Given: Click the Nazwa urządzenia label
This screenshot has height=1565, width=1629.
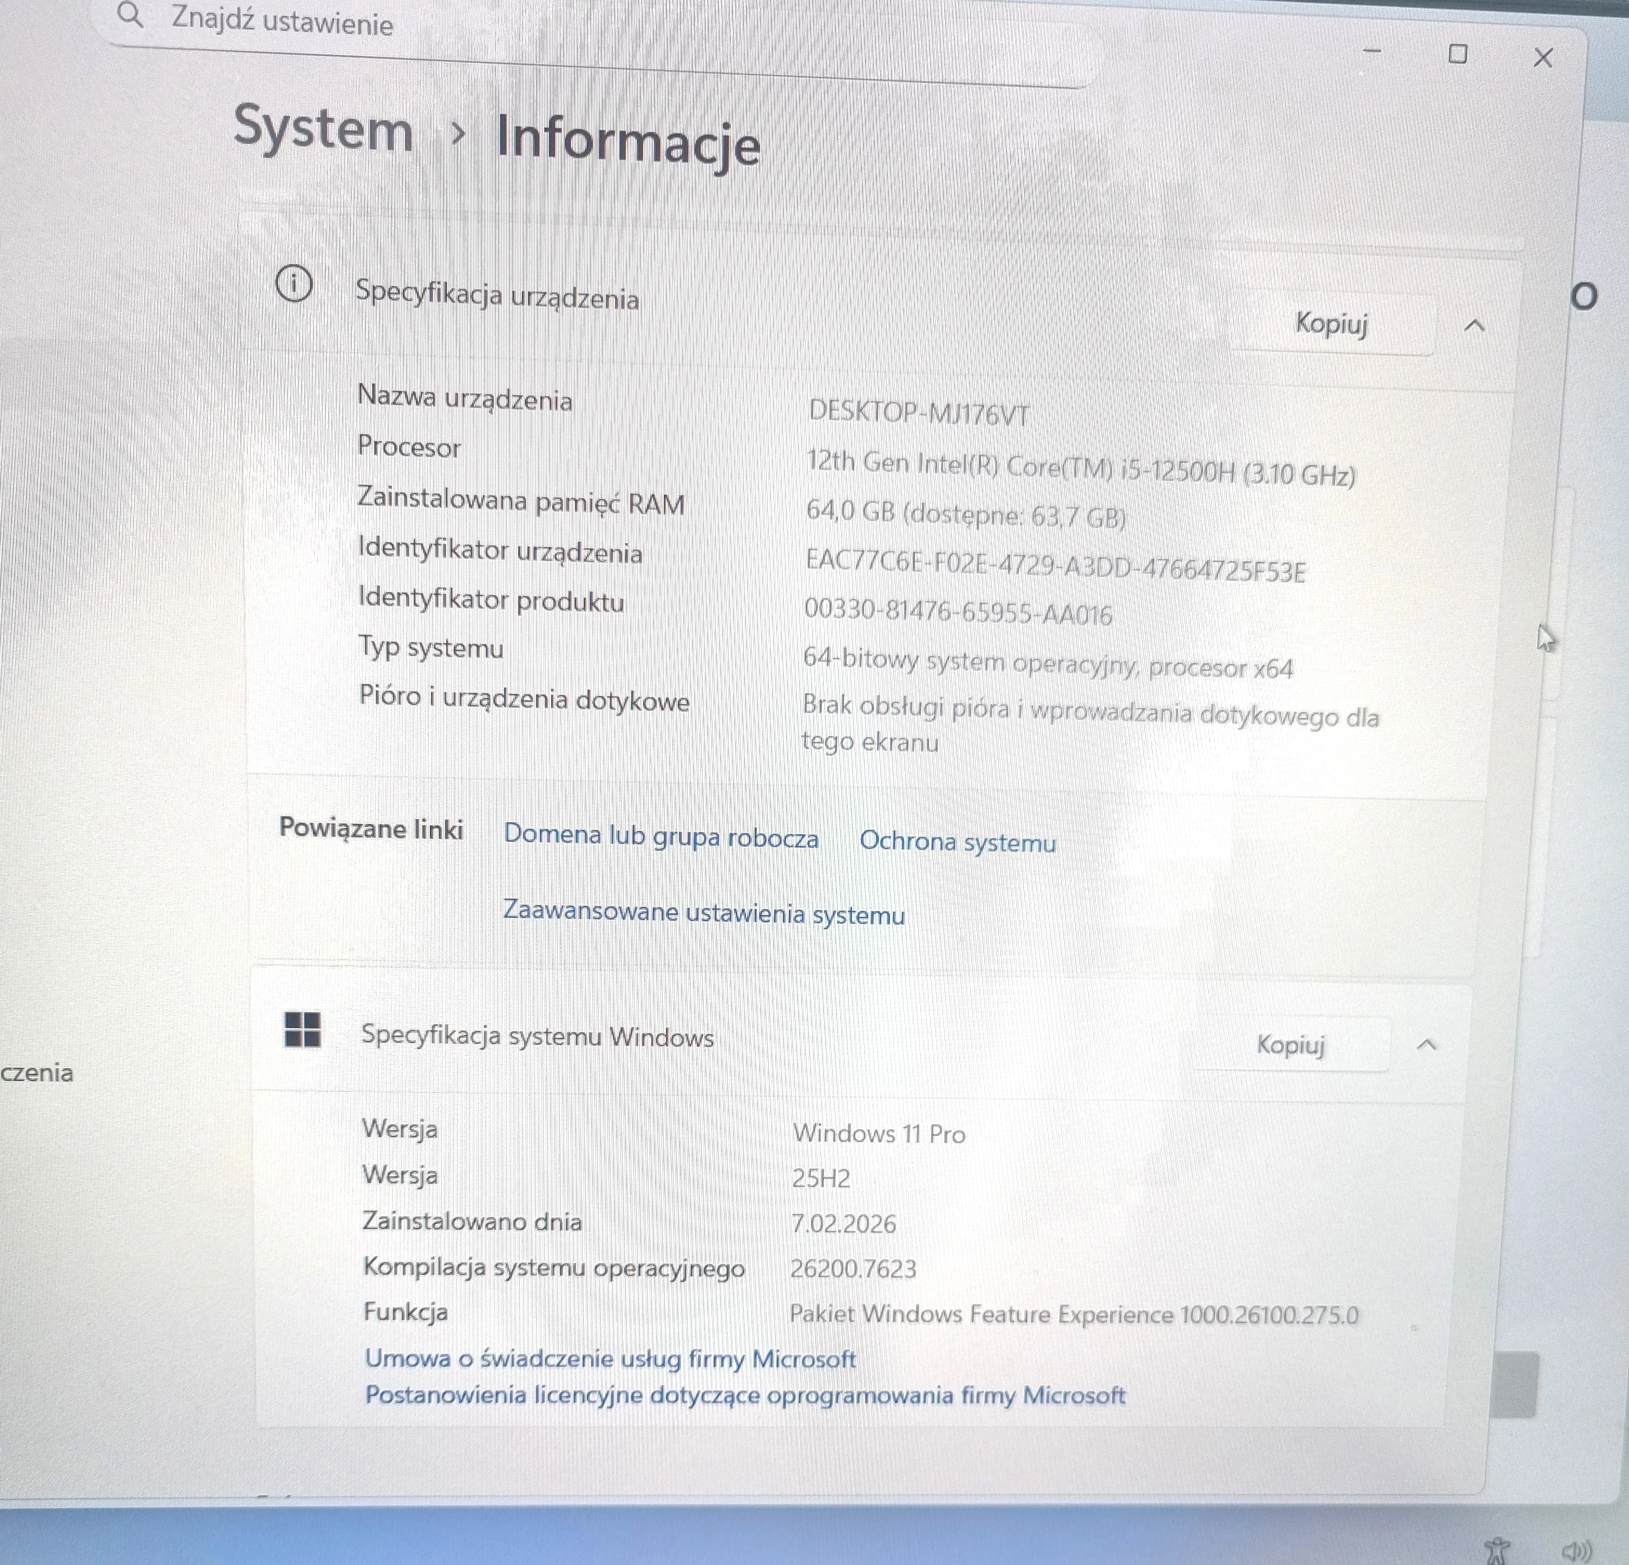Looking at the screenshot, I should pos(465,398).
